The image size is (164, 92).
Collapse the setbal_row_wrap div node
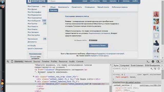point(34,77)
